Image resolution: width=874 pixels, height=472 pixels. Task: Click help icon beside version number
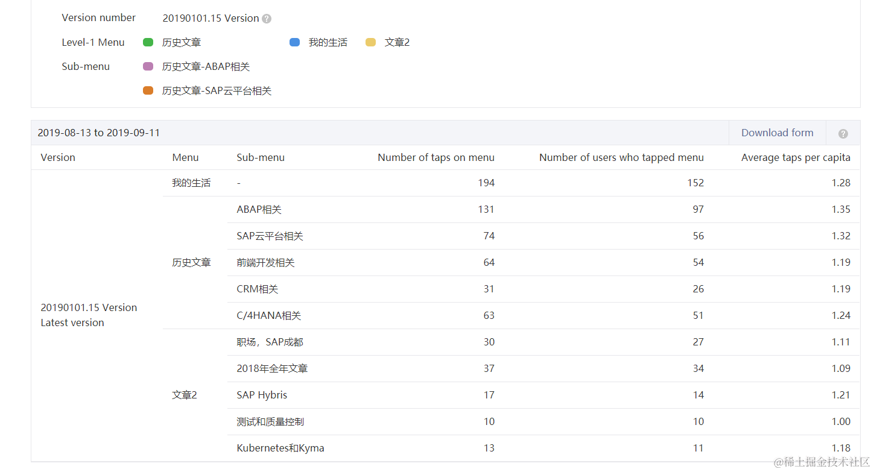267,19
